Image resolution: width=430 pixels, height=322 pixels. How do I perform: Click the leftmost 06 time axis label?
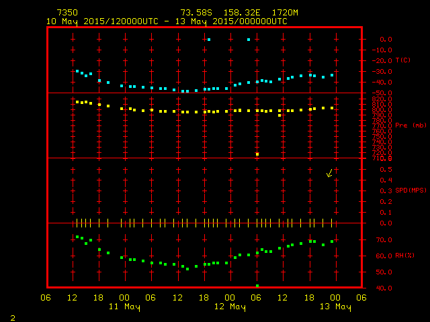point(46,297)
